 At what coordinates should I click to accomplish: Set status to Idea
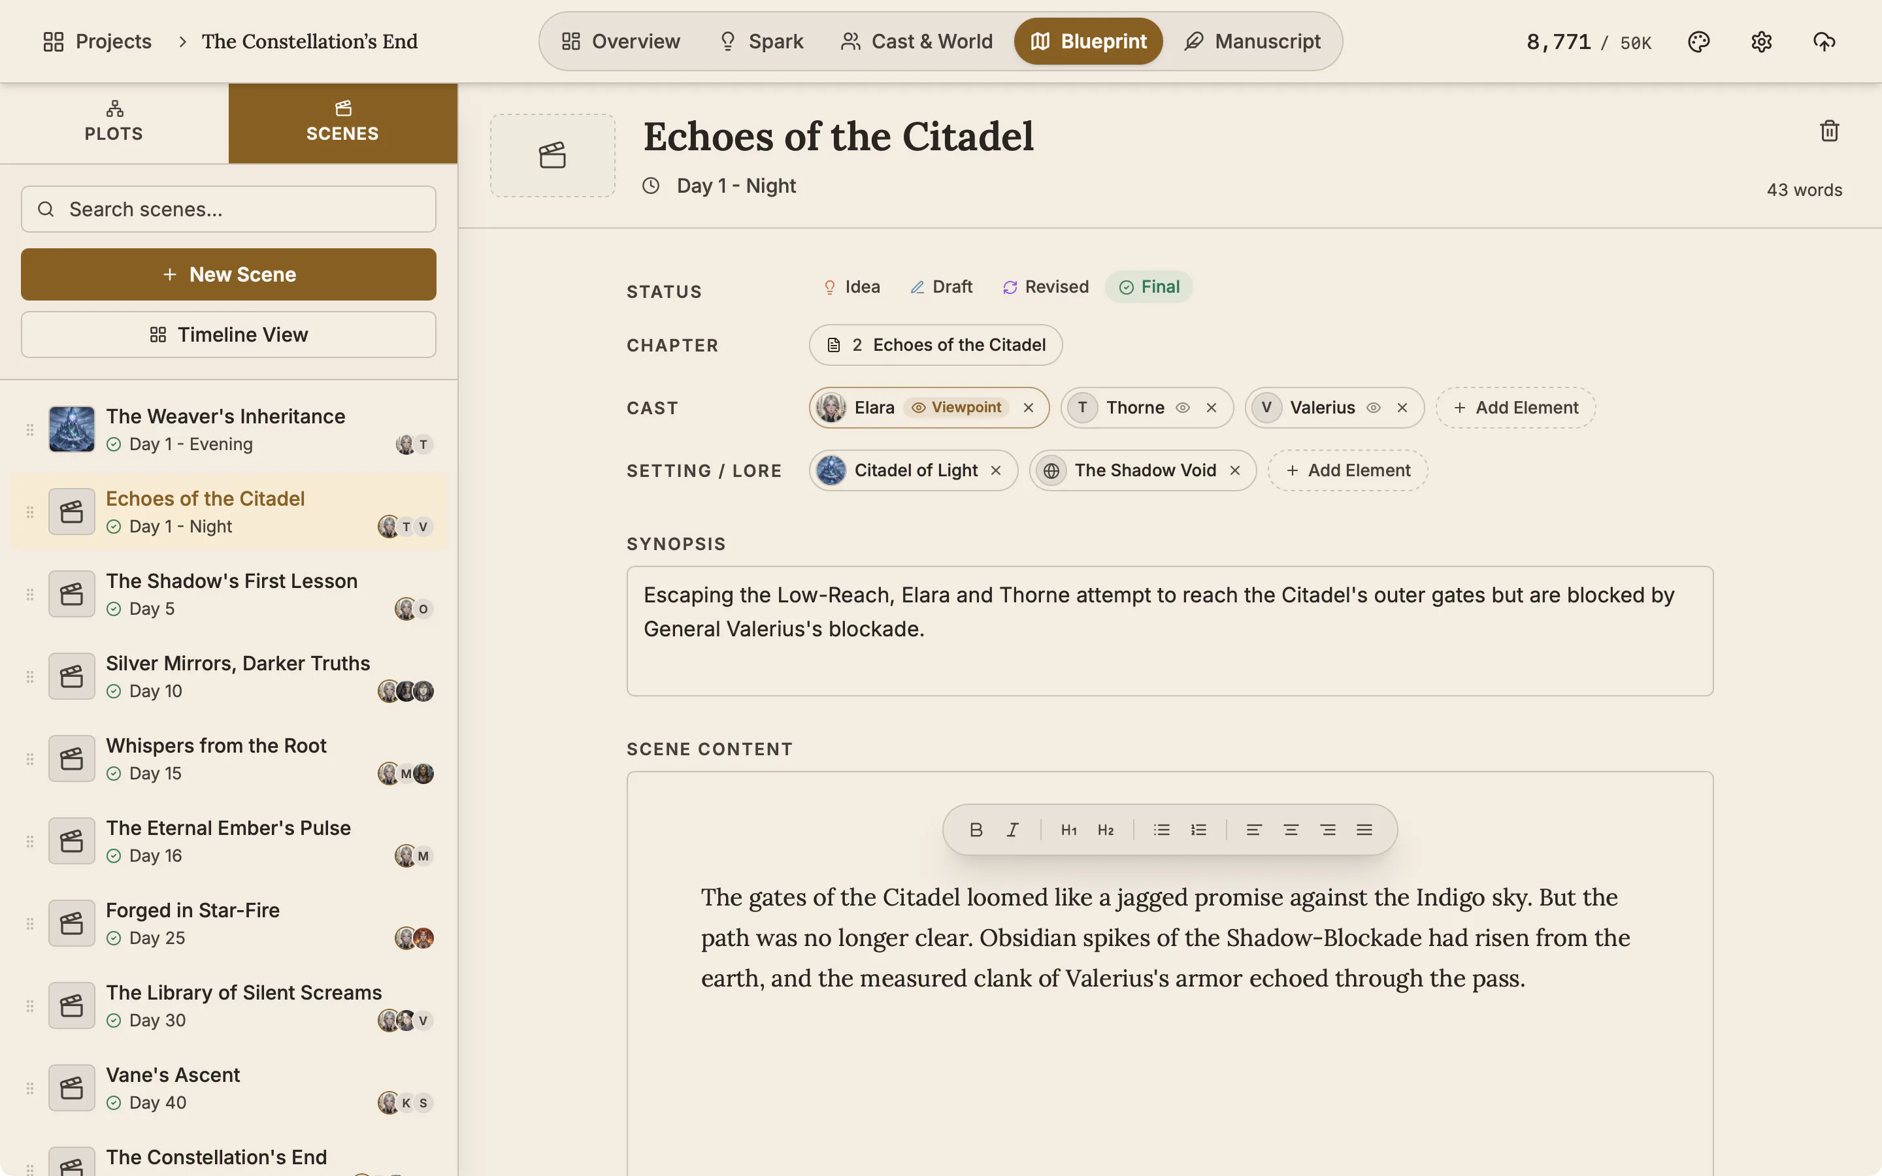pyautogui.click(x=851, y=287)
